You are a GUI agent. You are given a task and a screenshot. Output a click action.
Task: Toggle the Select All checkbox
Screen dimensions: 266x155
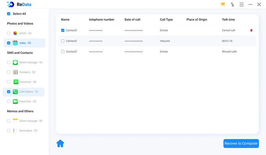9,14
